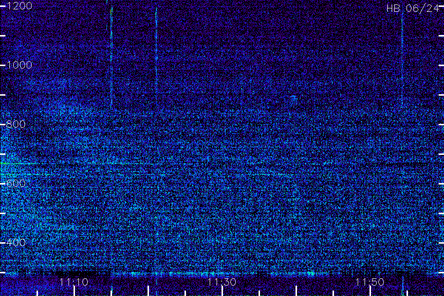Click the 11:10 time axis label
This screenshot has height=296, width=444.
tap(74, 282)
